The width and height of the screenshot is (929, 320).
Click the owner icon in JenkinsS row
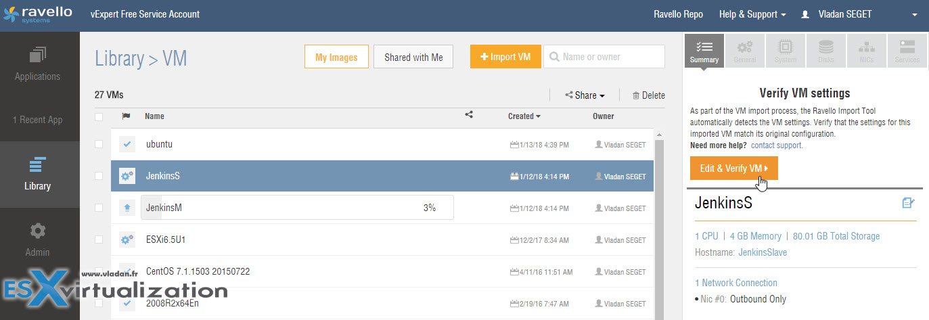598,177
